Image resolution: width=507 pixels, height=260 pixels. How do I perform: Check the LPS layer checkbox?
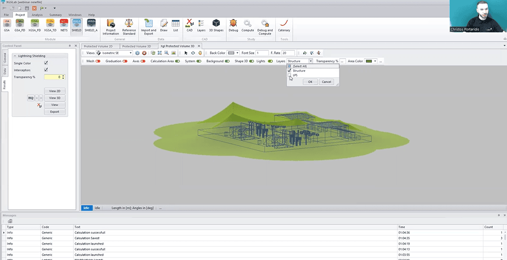(289, 75)
